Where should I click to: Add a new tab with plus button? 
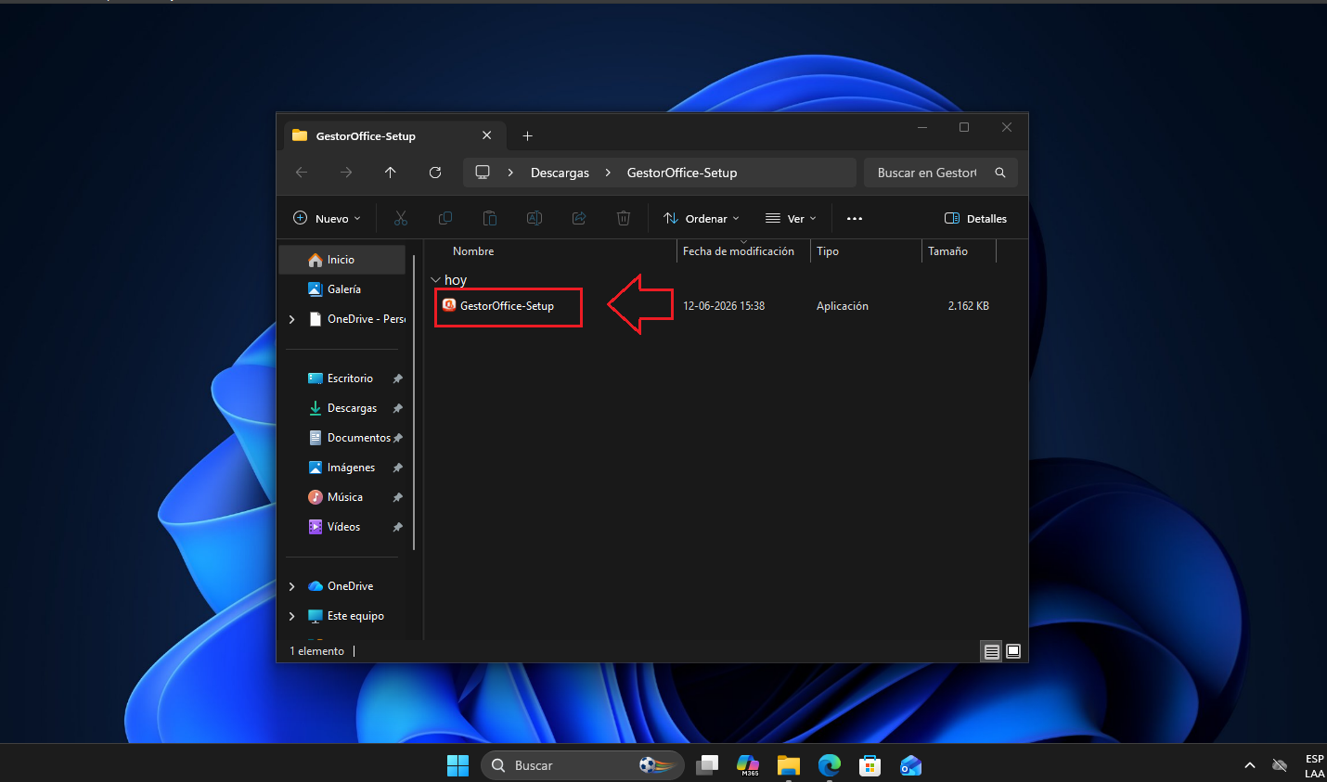527,136
